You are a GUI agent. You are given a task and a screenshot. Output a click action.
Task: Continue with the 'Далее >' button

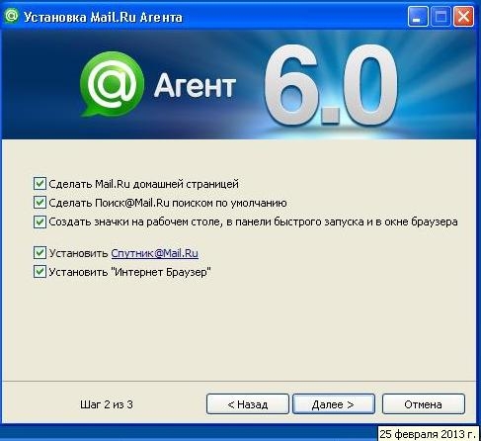tap(334, 404)
